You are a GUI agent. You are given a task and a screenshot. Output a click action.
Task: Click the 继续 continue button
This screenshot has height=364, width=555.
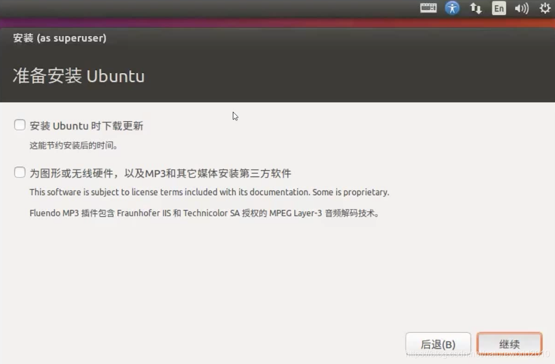pyautogui.click(x=509, y=344)
